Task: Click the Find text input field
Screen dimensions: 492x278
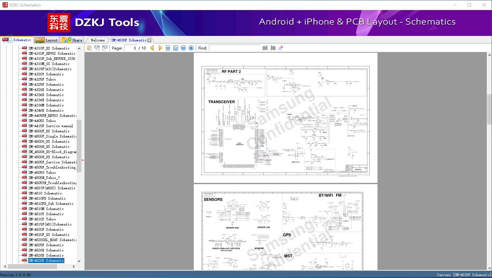Action: (x=235, y=48)
